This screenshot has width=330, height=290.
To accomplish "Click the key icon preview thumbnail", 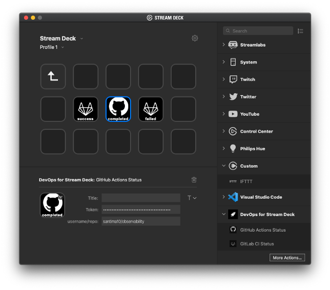I will coord(52,205).
